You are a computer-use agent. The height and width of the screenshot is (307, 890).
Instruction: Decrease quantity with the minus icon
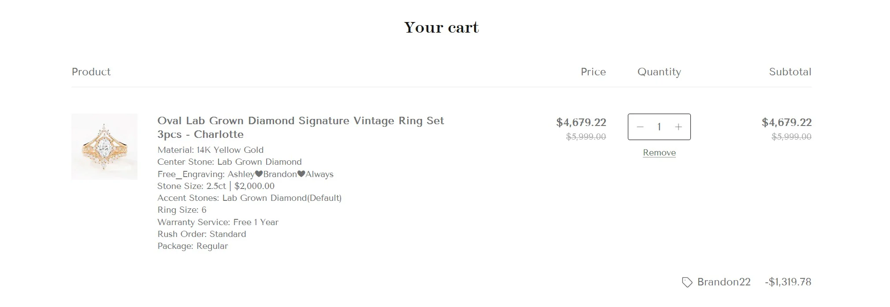tap(640, 127)
